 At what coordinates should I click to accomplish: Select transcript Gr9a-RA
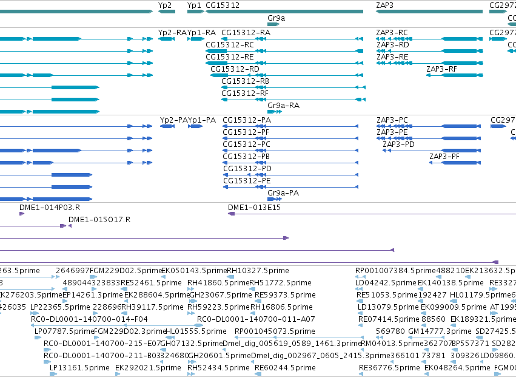(x=283, y=106)
